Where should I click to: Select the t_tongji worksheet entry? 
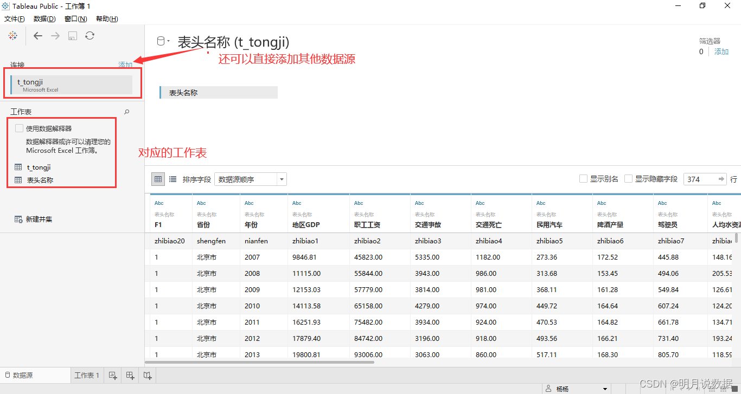[x=39, y=167]
